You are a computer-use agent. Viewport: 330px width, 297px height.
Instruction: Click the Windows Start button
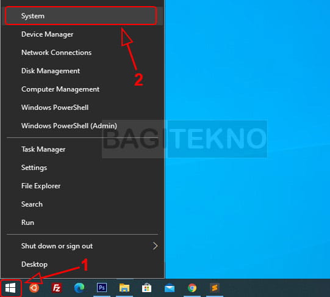click(x=10, y=288)
